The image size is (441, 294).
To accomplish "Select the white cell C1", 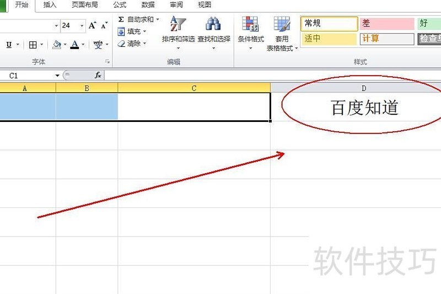I will coord(194,107).
